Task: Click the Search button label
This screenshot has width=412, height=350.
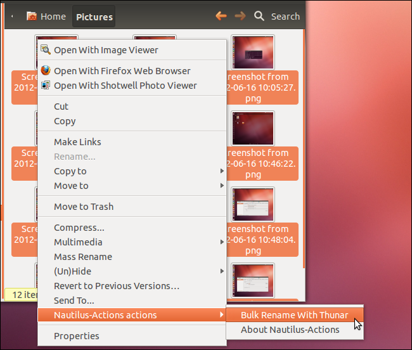Action: [x=285, y=16]
